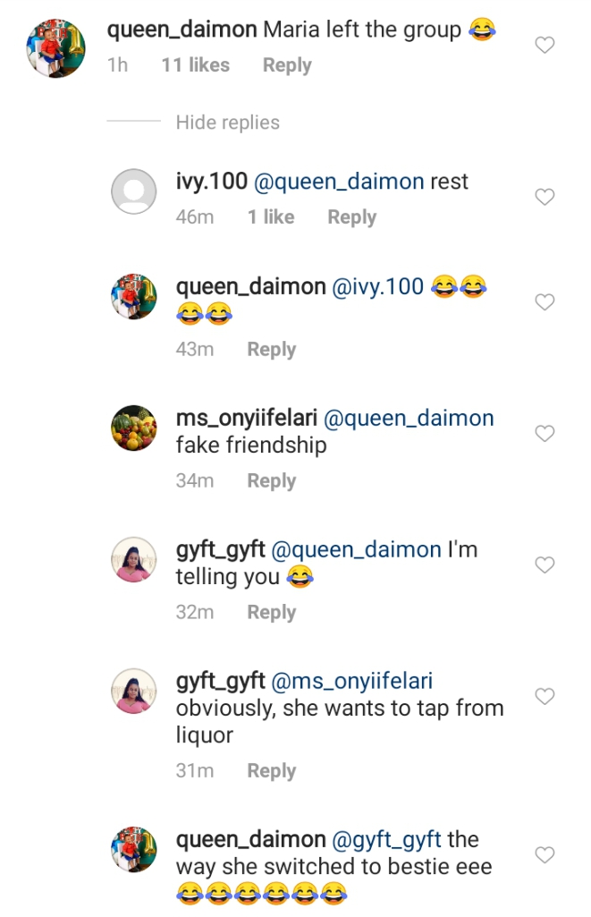Screen dimensions: 591x917
Task: Open gyft_gyft's avatar beside 'I'm telling you'
Action: [134, 560]
